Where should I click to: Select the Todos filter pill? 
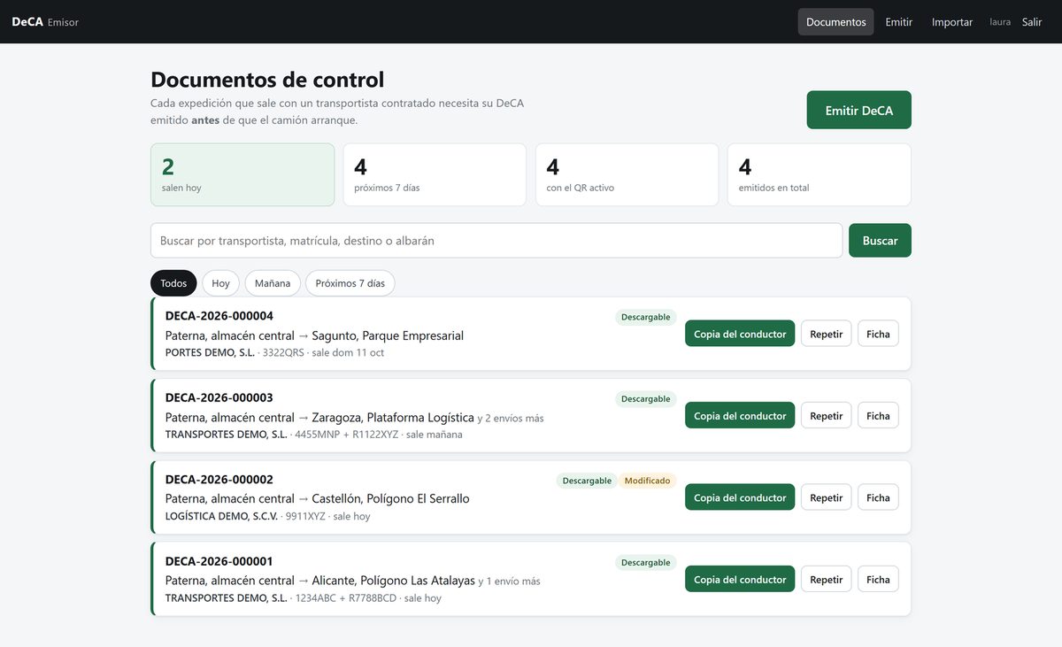tap(173, 283)
